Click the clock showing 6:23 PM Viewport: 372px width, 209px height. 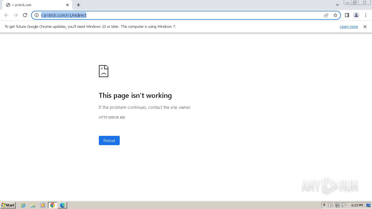click(357, 205)
